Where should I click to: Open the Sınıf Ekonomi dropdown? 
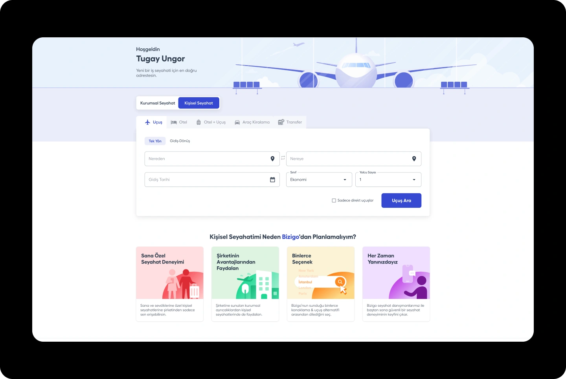coord(319,179)
